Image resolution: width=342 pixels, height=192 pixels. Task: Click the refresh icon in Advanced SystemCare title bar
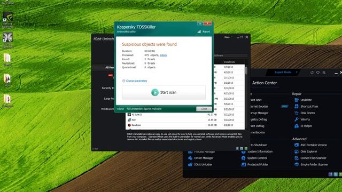click(x=312, y=73)
